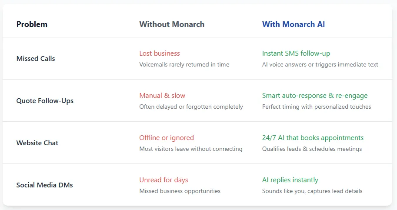Click the Problem column header
The height and width of the screenshot is (210, 397).
[x=32, y=24]
